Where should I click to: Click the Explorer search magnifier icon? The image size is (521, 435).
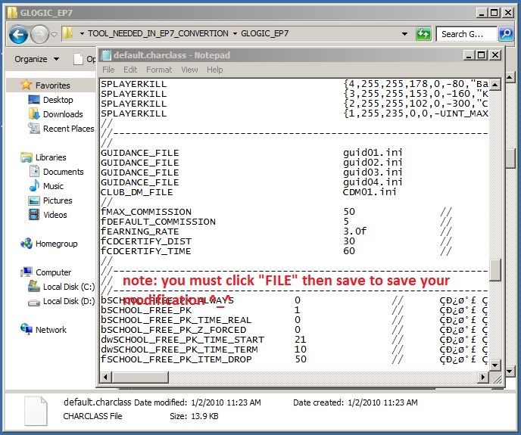click(x=507, y=34)
